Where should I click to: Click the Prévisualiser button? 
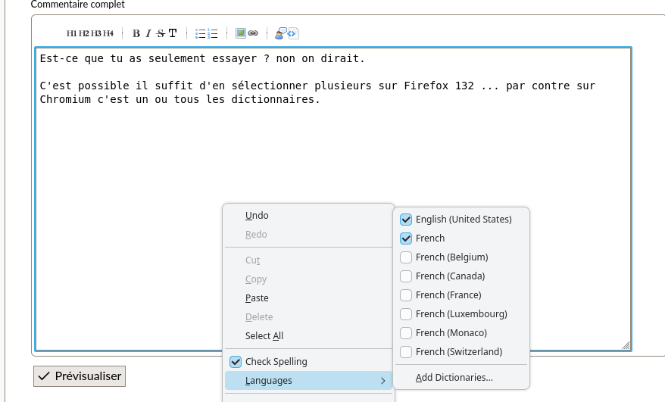pos(80,376)
